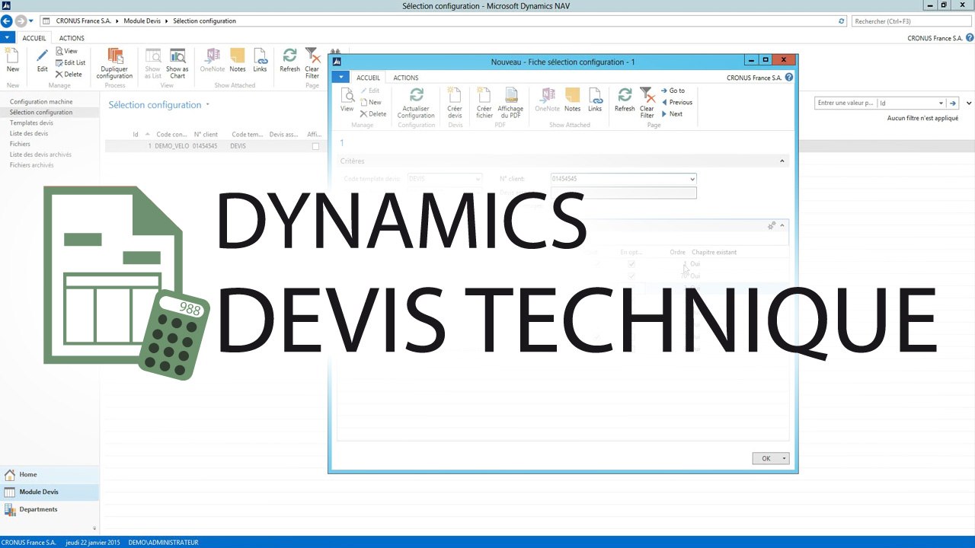Open the navigation history dropdown arrow
Image resolution: width=975 pixels, height=548 pixels.
(30, 21)
